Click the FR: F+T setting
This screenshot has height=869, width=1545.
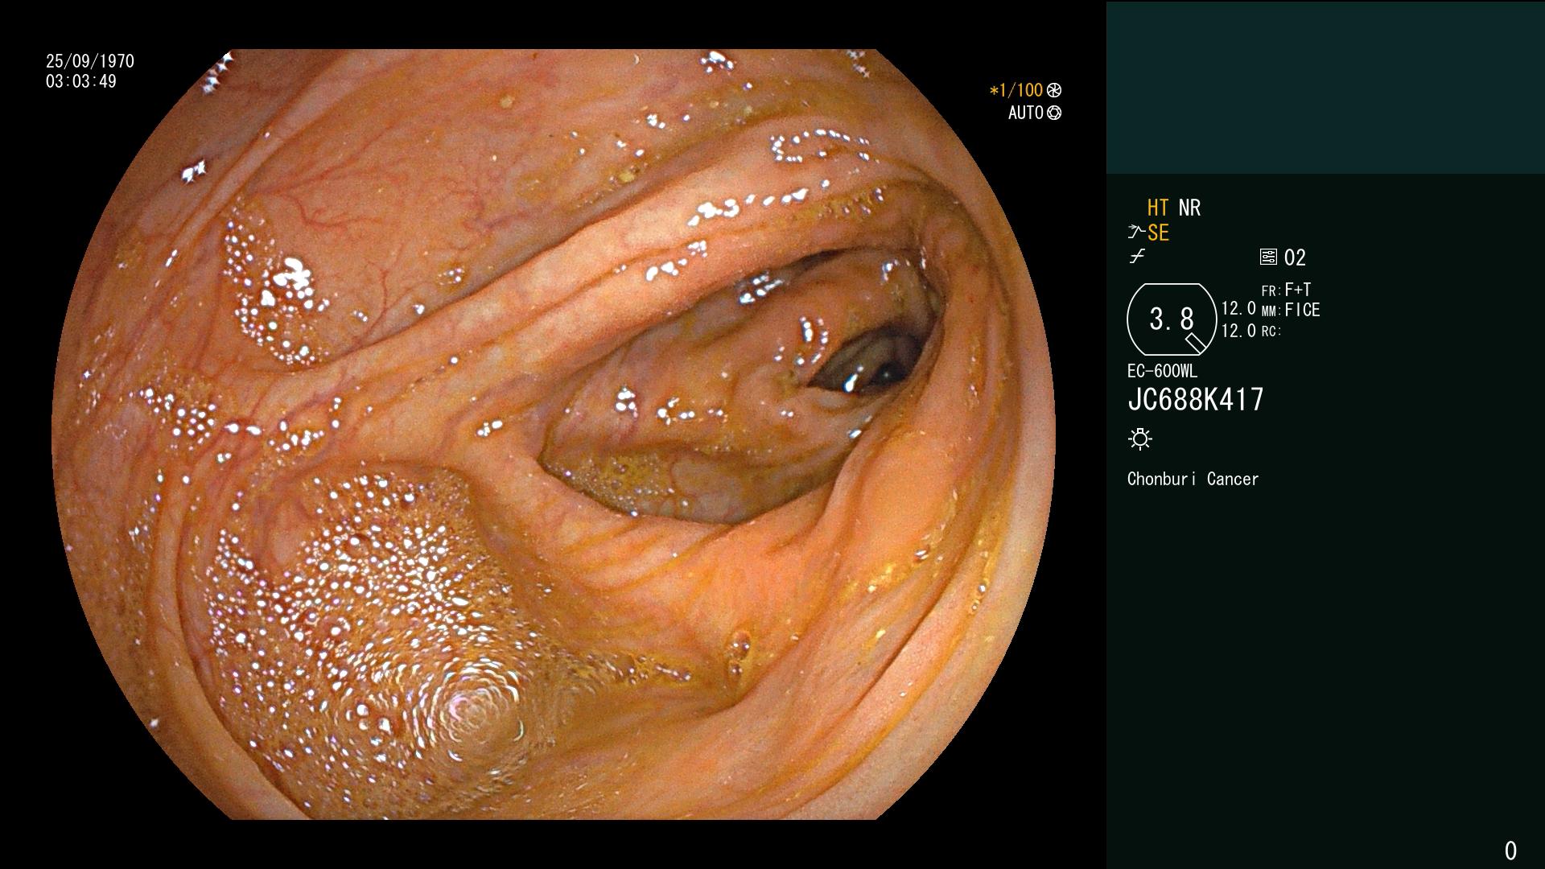click(1286, 290)
